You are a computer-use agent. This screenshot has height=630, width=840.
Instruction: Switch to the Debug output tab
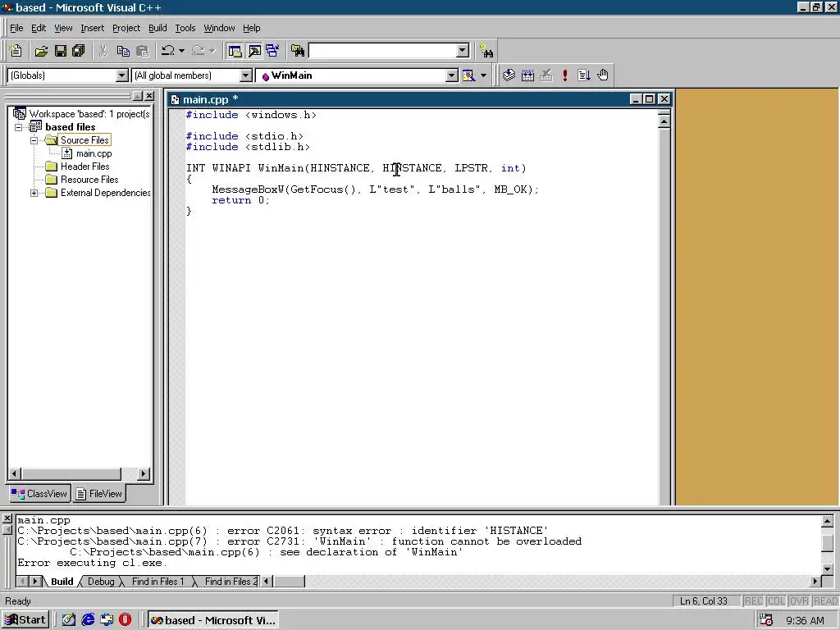[x=101, y=582]
